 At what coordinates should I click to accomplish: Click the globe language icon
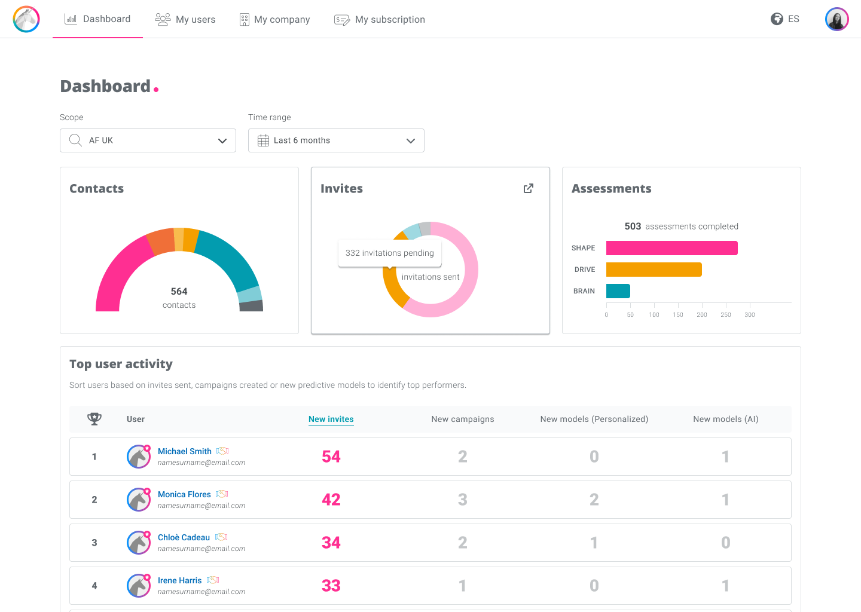(x=777, y=19)
